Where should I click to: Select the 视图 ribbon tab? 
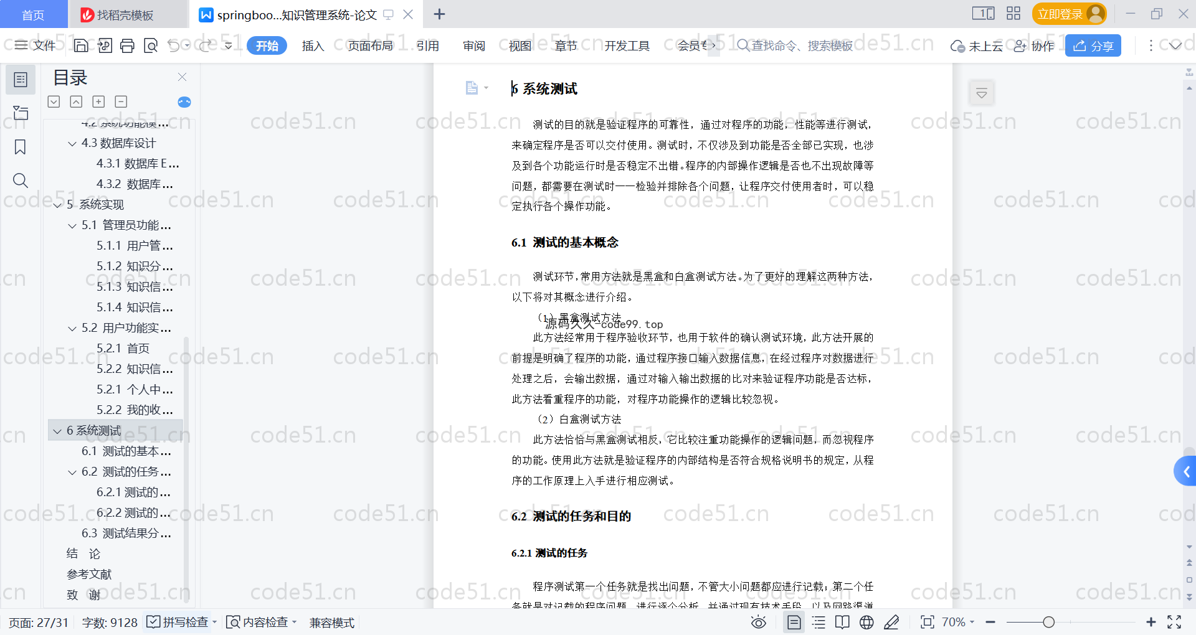[x=520, y=45]
